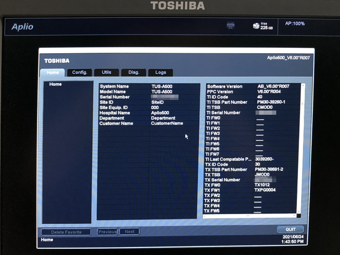Select the Model Name row
This screenshot has height=255, width=340.
point(149,92)
